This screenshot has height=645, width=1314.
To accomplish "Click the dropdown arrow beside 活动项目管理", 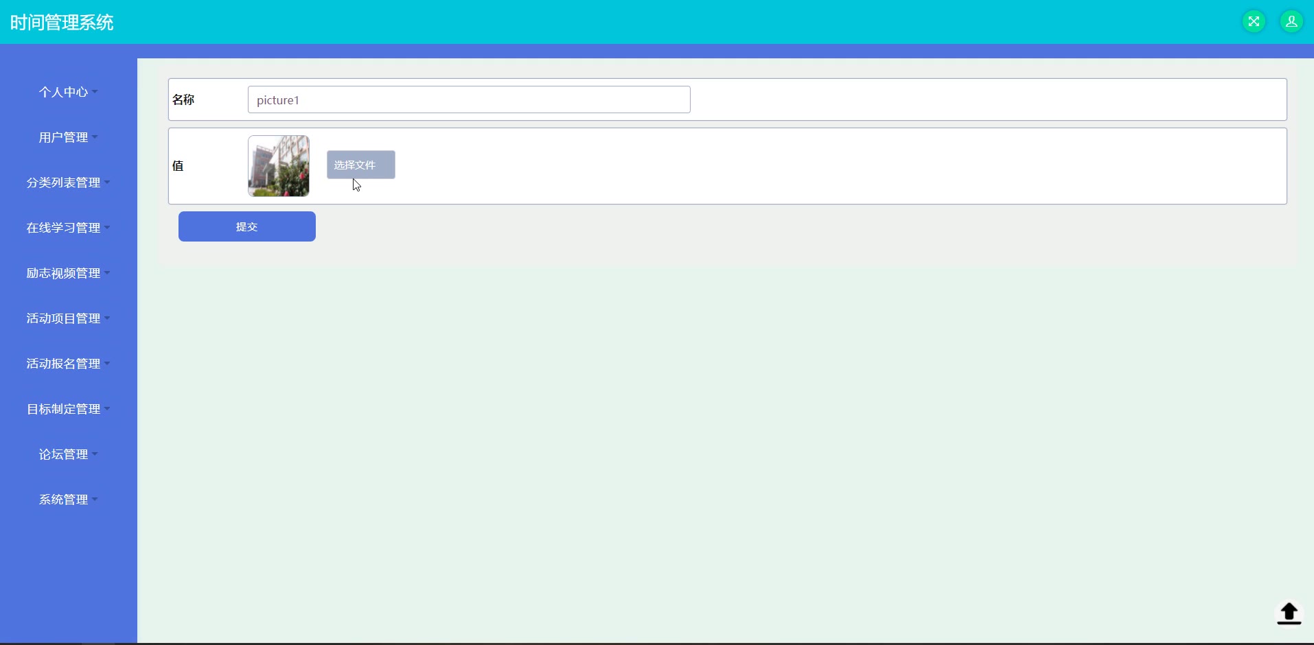I will pyautogui.click(x=107, y=318).
